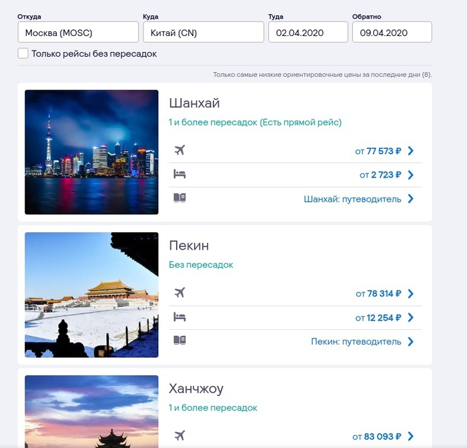
Task: Click the guidebook icon in Shanghai card
Action: coord(179,198)
